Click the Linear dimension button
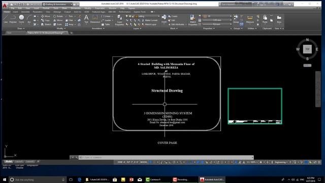 coord(106,16)
